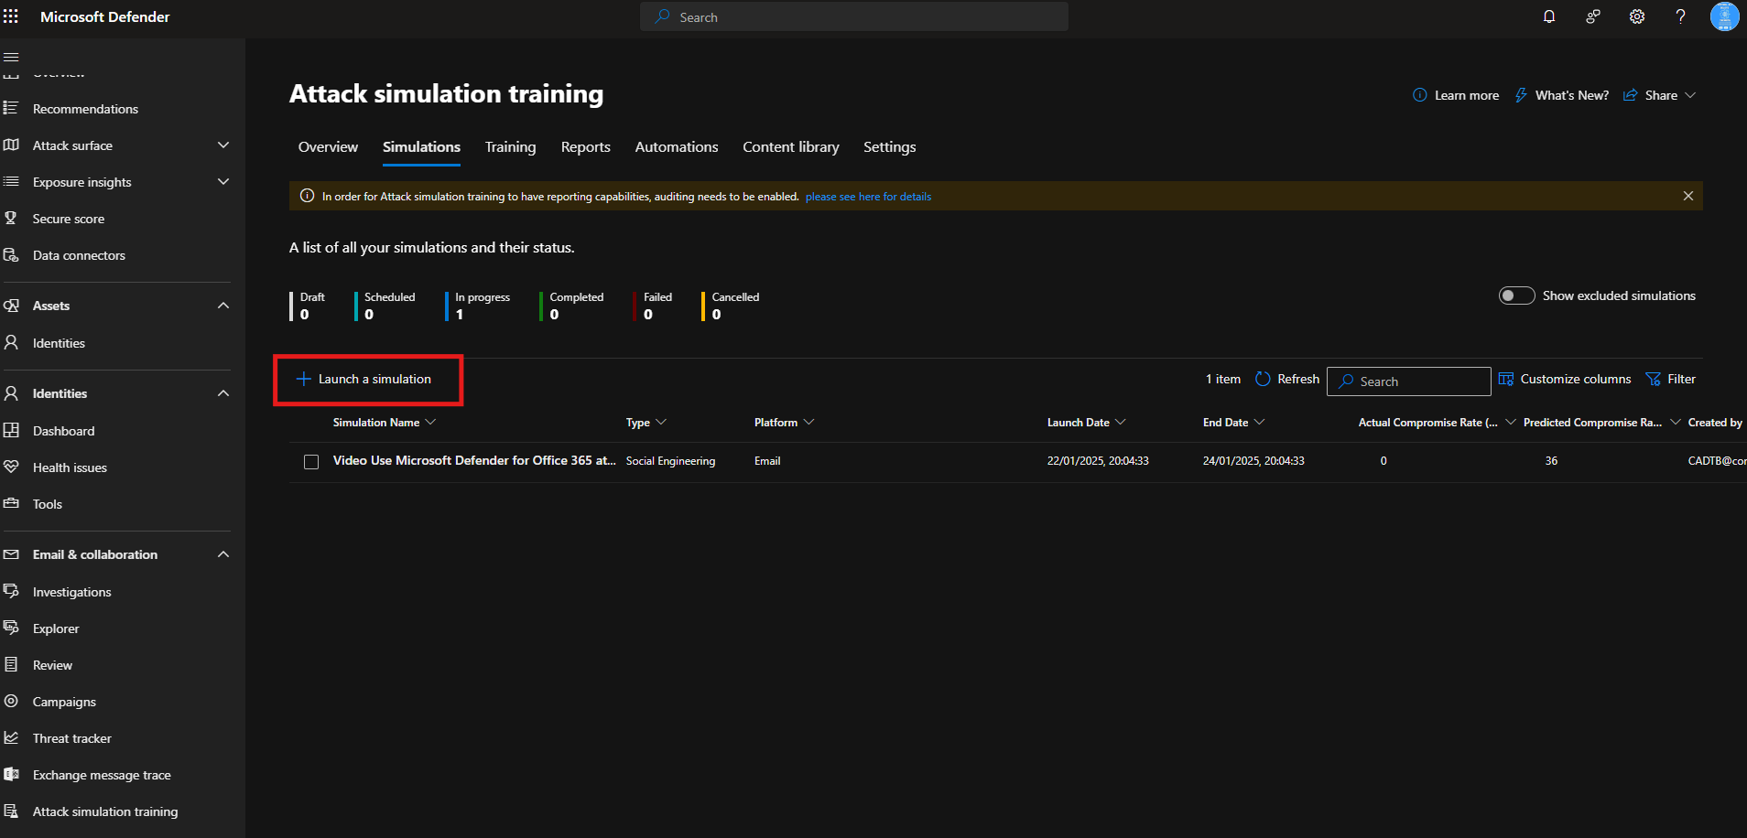The height and width of the screenshot is (838, 1747).
Task: Open the Settings tab
Action: (x=890, y=147)
